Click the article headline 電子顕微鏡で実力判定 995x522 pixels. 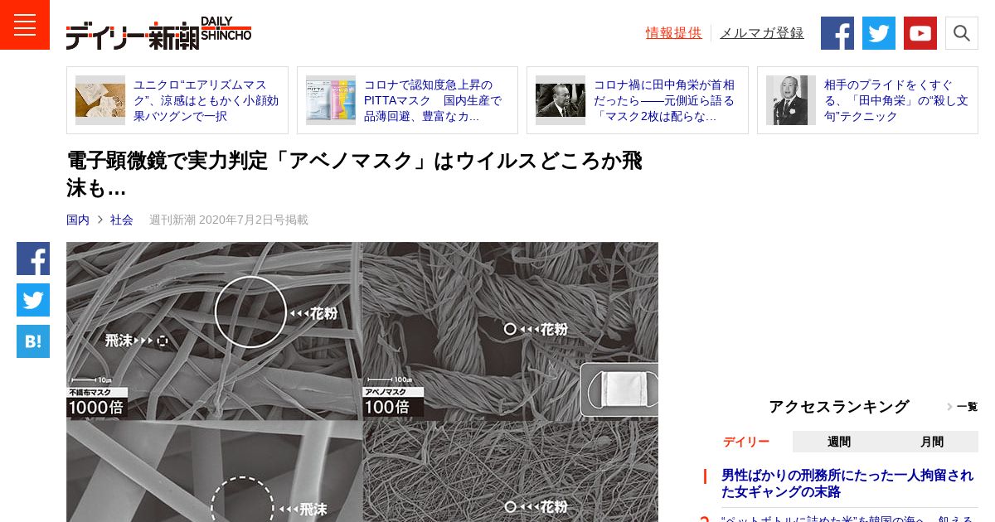354,174
